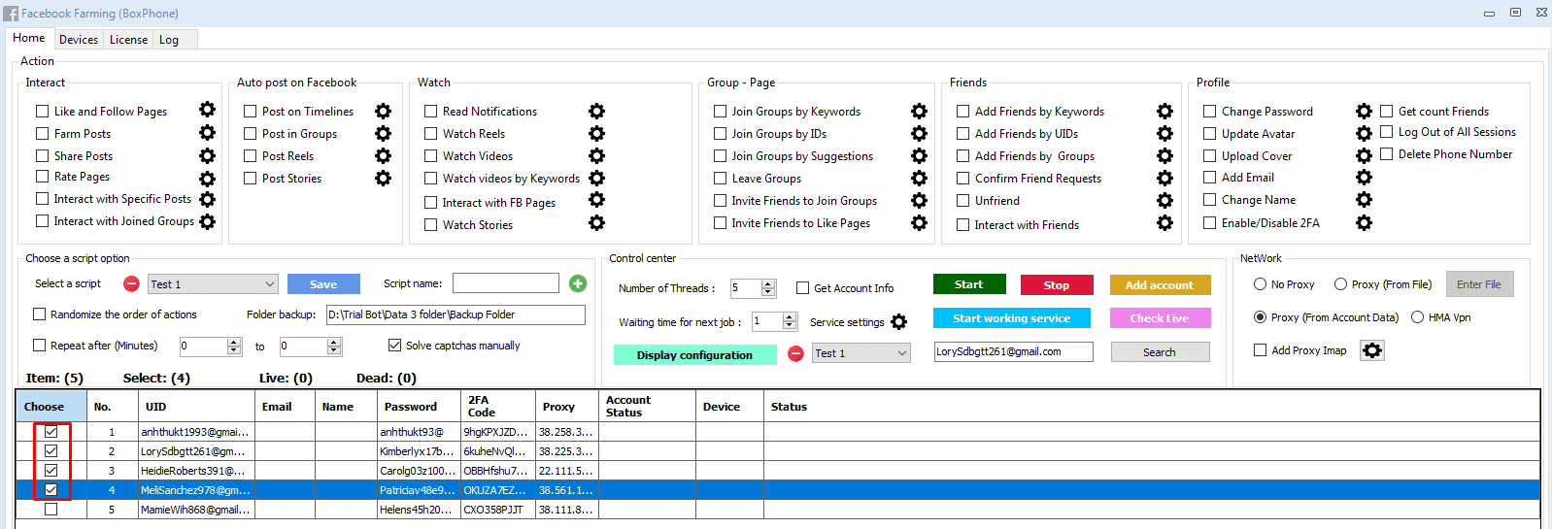Focus the Script name input field

pos(505,282)
